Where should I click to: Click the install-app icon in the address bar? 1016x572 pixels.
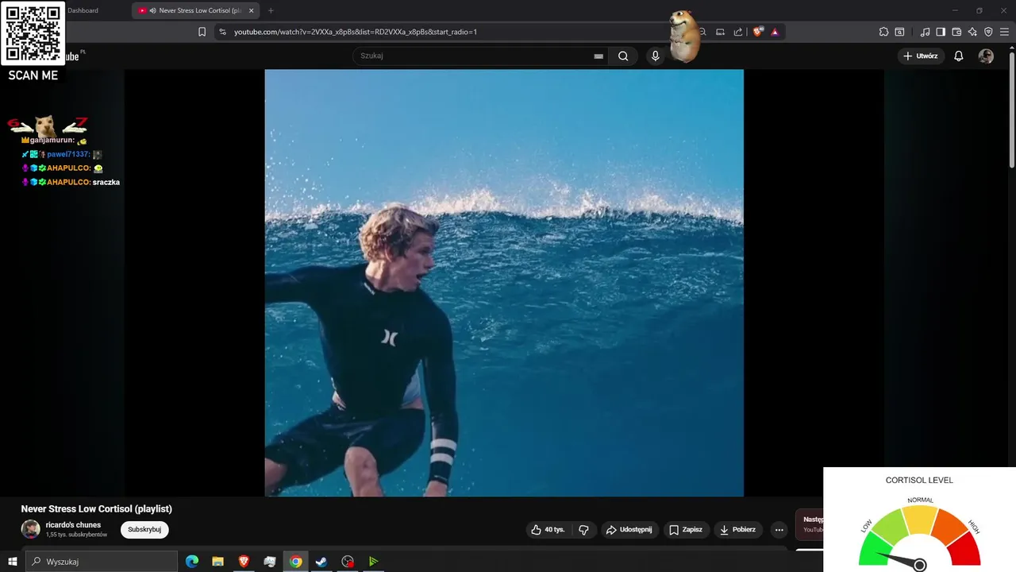click(x=720, y=32)
